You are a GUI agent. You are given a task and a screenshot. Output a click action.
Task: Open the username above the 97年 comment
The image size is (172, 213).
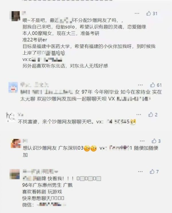coord(34,85)
